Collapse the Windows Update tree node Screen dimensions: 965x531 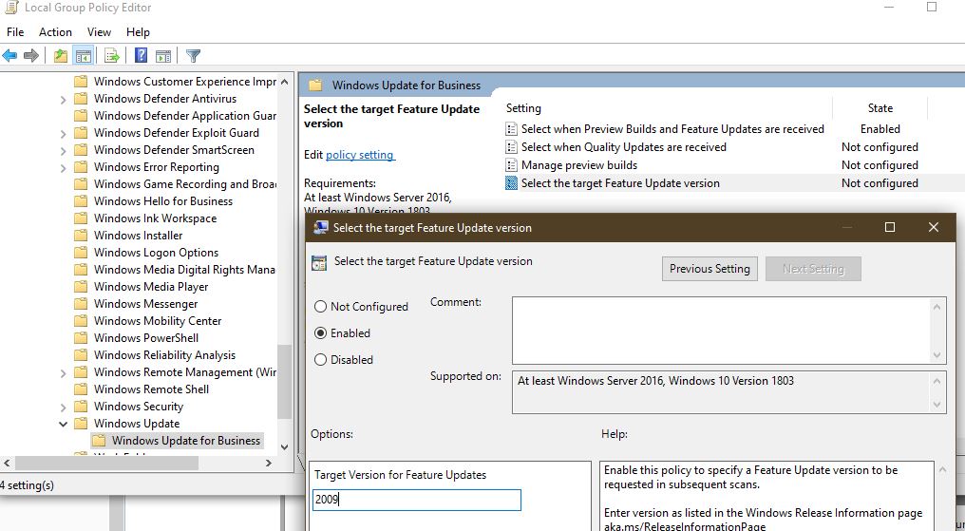point(64,424)
